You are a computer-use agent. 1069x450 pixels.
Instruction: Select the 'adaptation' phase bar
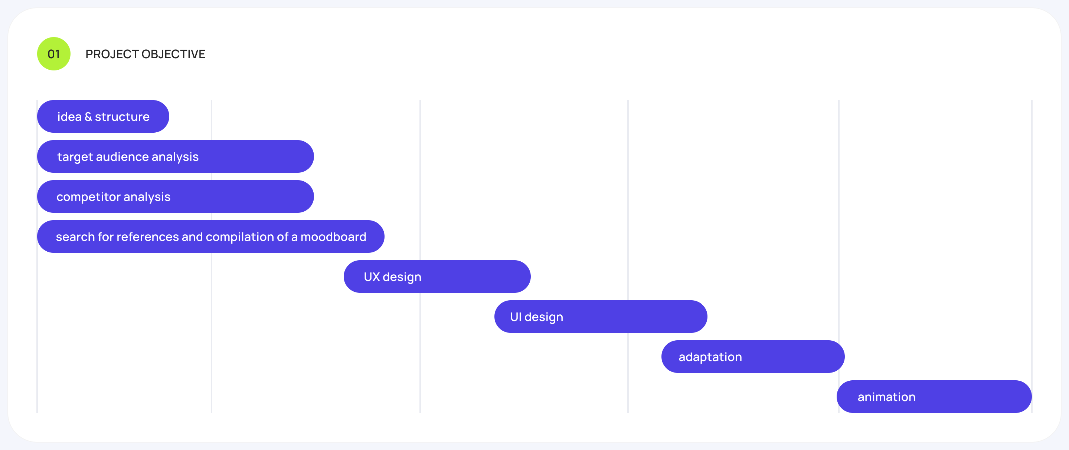pos(752,357)
